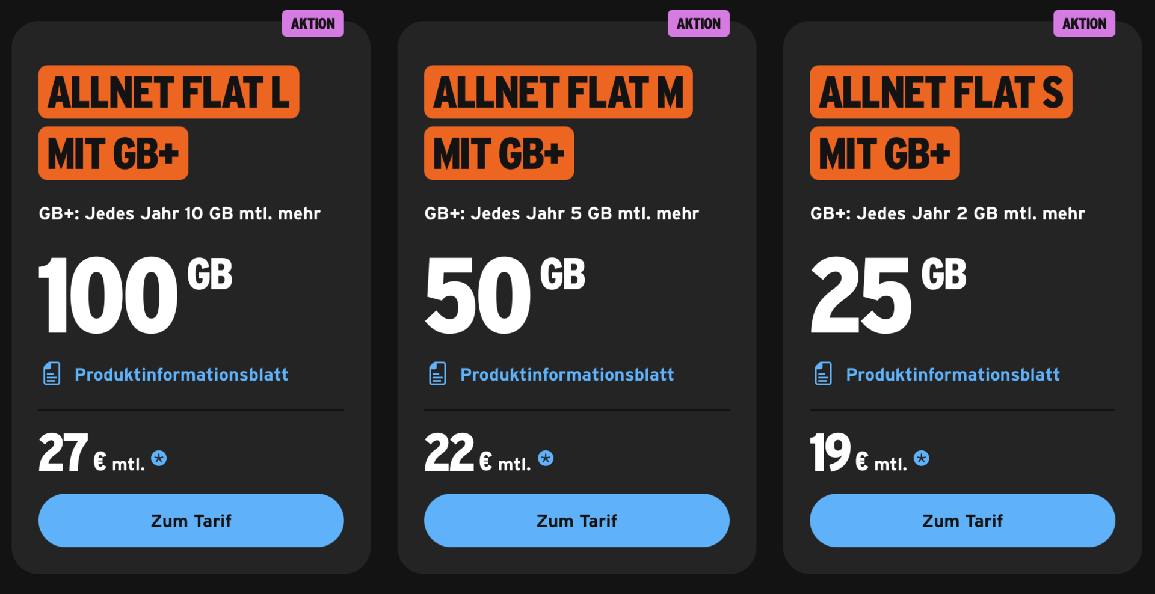Image resolution: width=1155 pixels, height=594 pixels.
Task: Click the ALLNET FLAT M title label
Action: pyautogui.click(x=558, y=92)
